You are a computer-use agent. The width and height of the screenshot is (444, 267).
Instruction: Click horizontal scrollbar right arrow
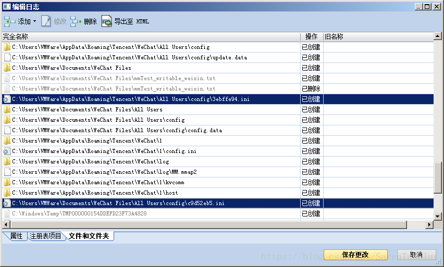(430, 224)
